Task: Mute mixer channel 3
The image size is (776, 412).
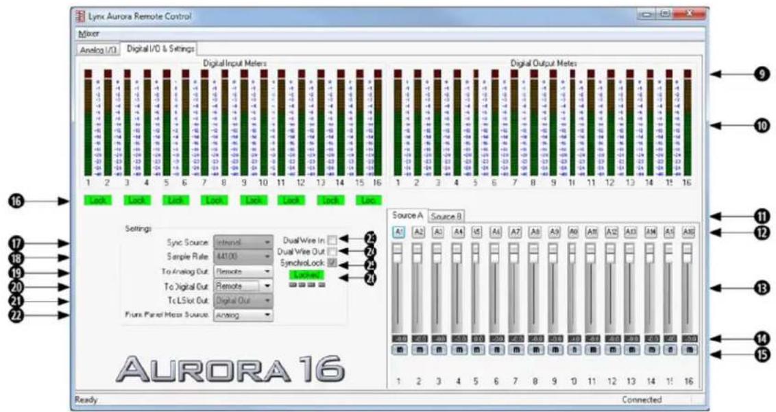Action: click(439, 350)
